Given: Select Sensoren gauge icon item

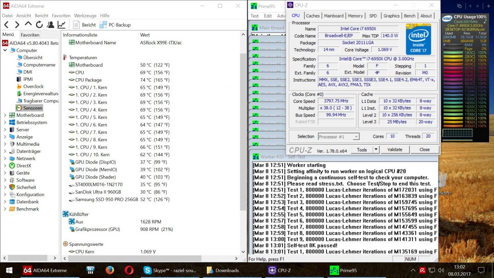Looking at the screenshot, I should (19, 108).
